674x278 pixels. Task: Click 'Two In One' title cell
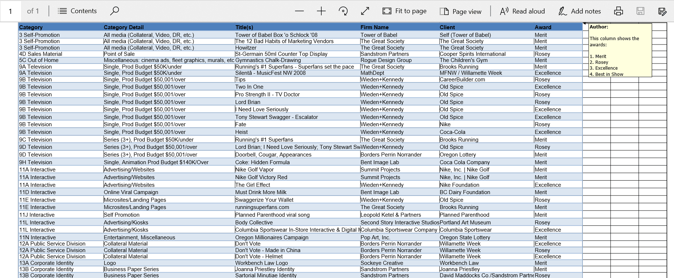(249, 87)
